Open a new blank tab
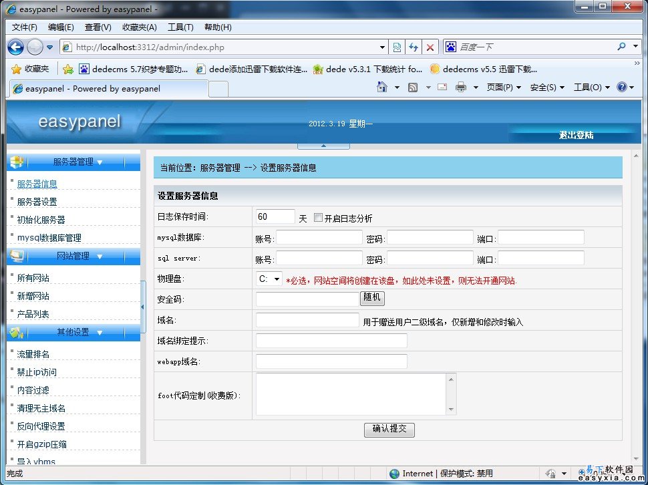 coord(218,89)
